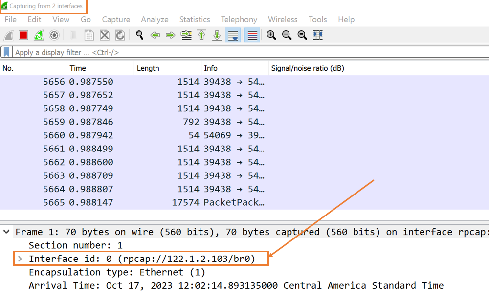Select the Section number: 1 line
Screen dimensions: 489x303
tap(76, 245)
